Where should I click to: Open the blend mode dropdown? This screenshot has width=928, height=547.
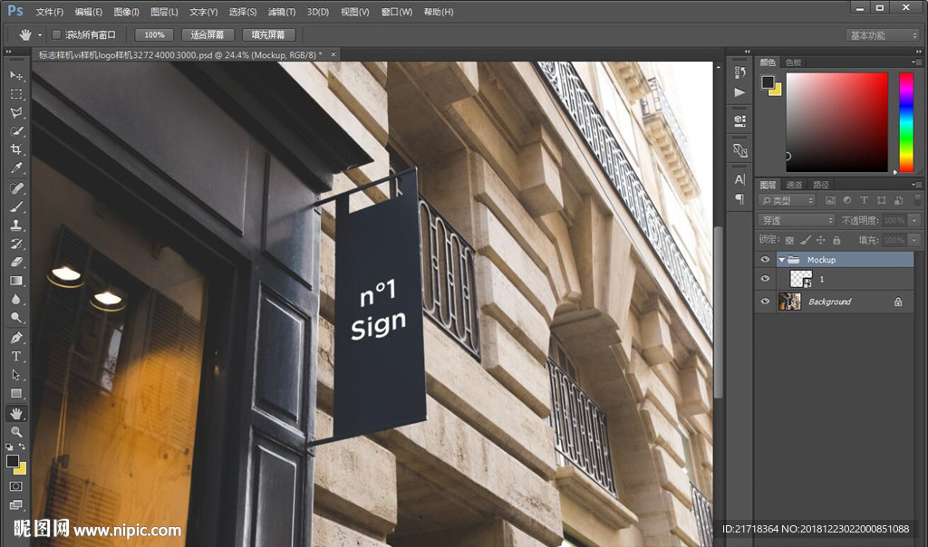click(797, 220)
